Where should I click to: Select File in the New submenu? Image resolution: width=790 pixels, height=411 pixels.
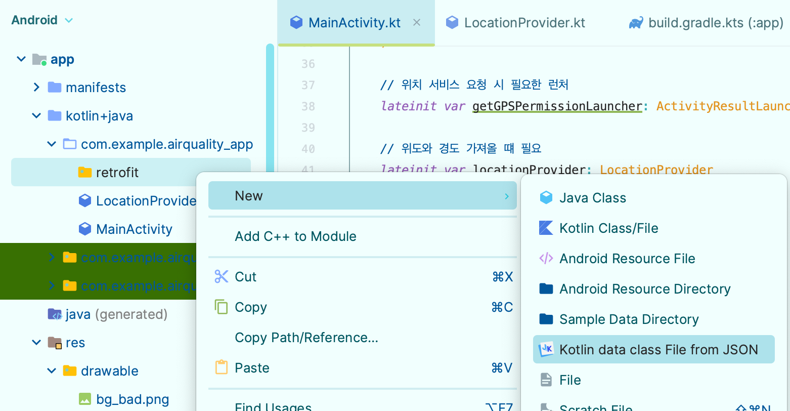pos(654,380)
